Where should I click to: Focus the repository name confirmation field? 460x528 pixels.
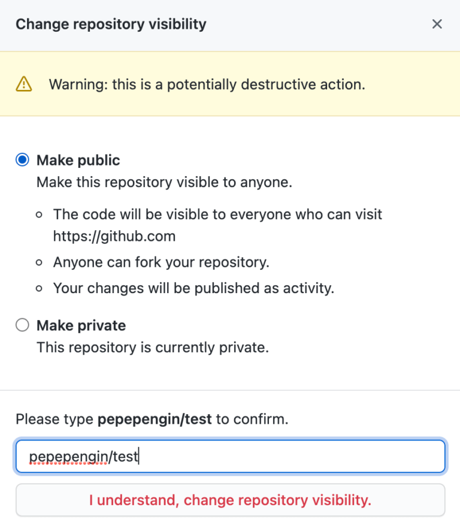point(230,457)
